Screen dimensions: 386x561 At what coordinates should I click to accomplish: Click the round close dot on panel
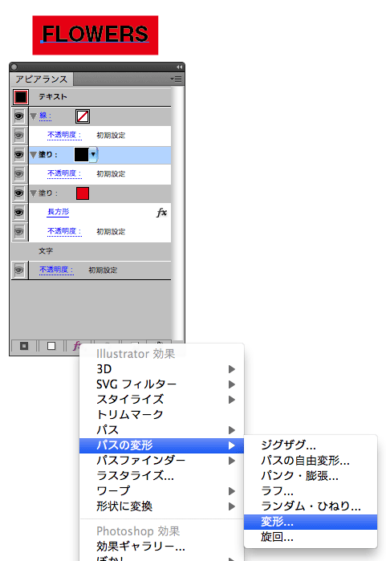click(14, 67)
